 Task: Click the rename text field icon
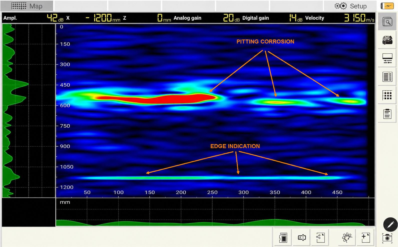click(302, 238)
